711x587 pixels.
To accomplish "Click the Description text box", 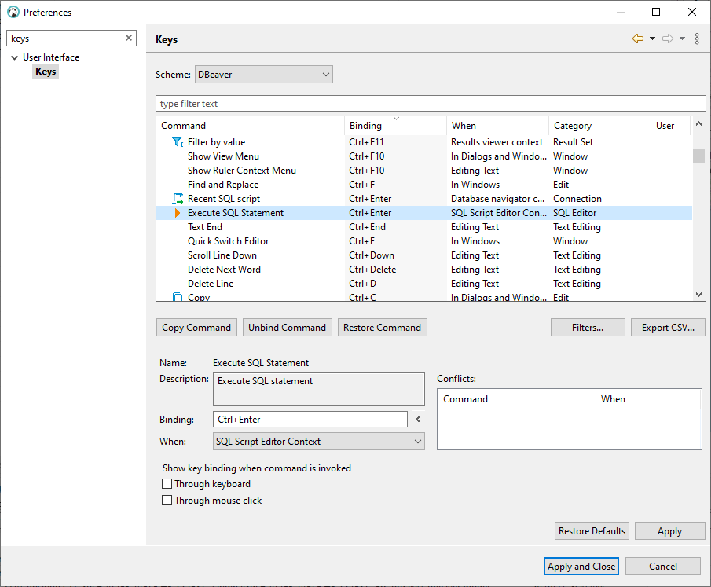I will 319,389.
